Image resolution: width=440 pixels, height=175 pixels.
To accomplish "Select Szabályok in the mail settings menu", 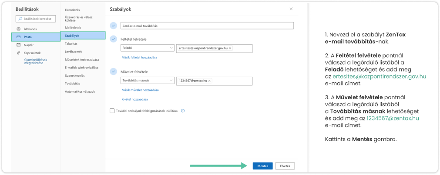I will click(72, 36).
